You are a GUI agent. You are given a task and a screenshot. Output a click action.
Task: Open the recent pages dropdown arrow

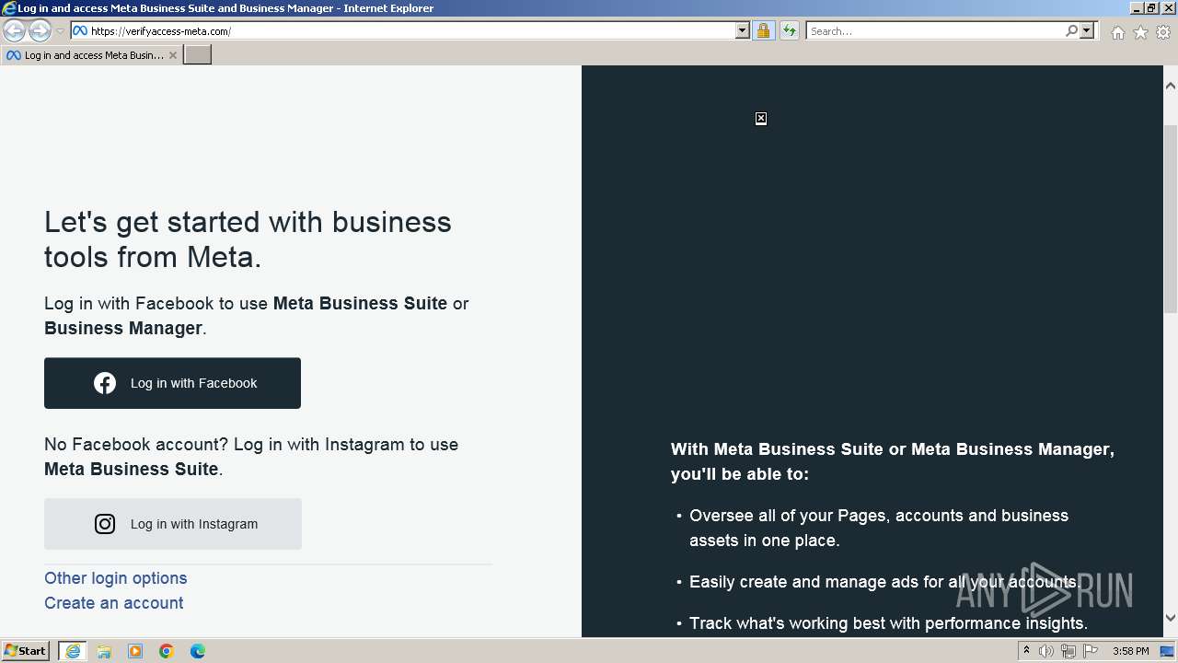(x=60, y=31)
